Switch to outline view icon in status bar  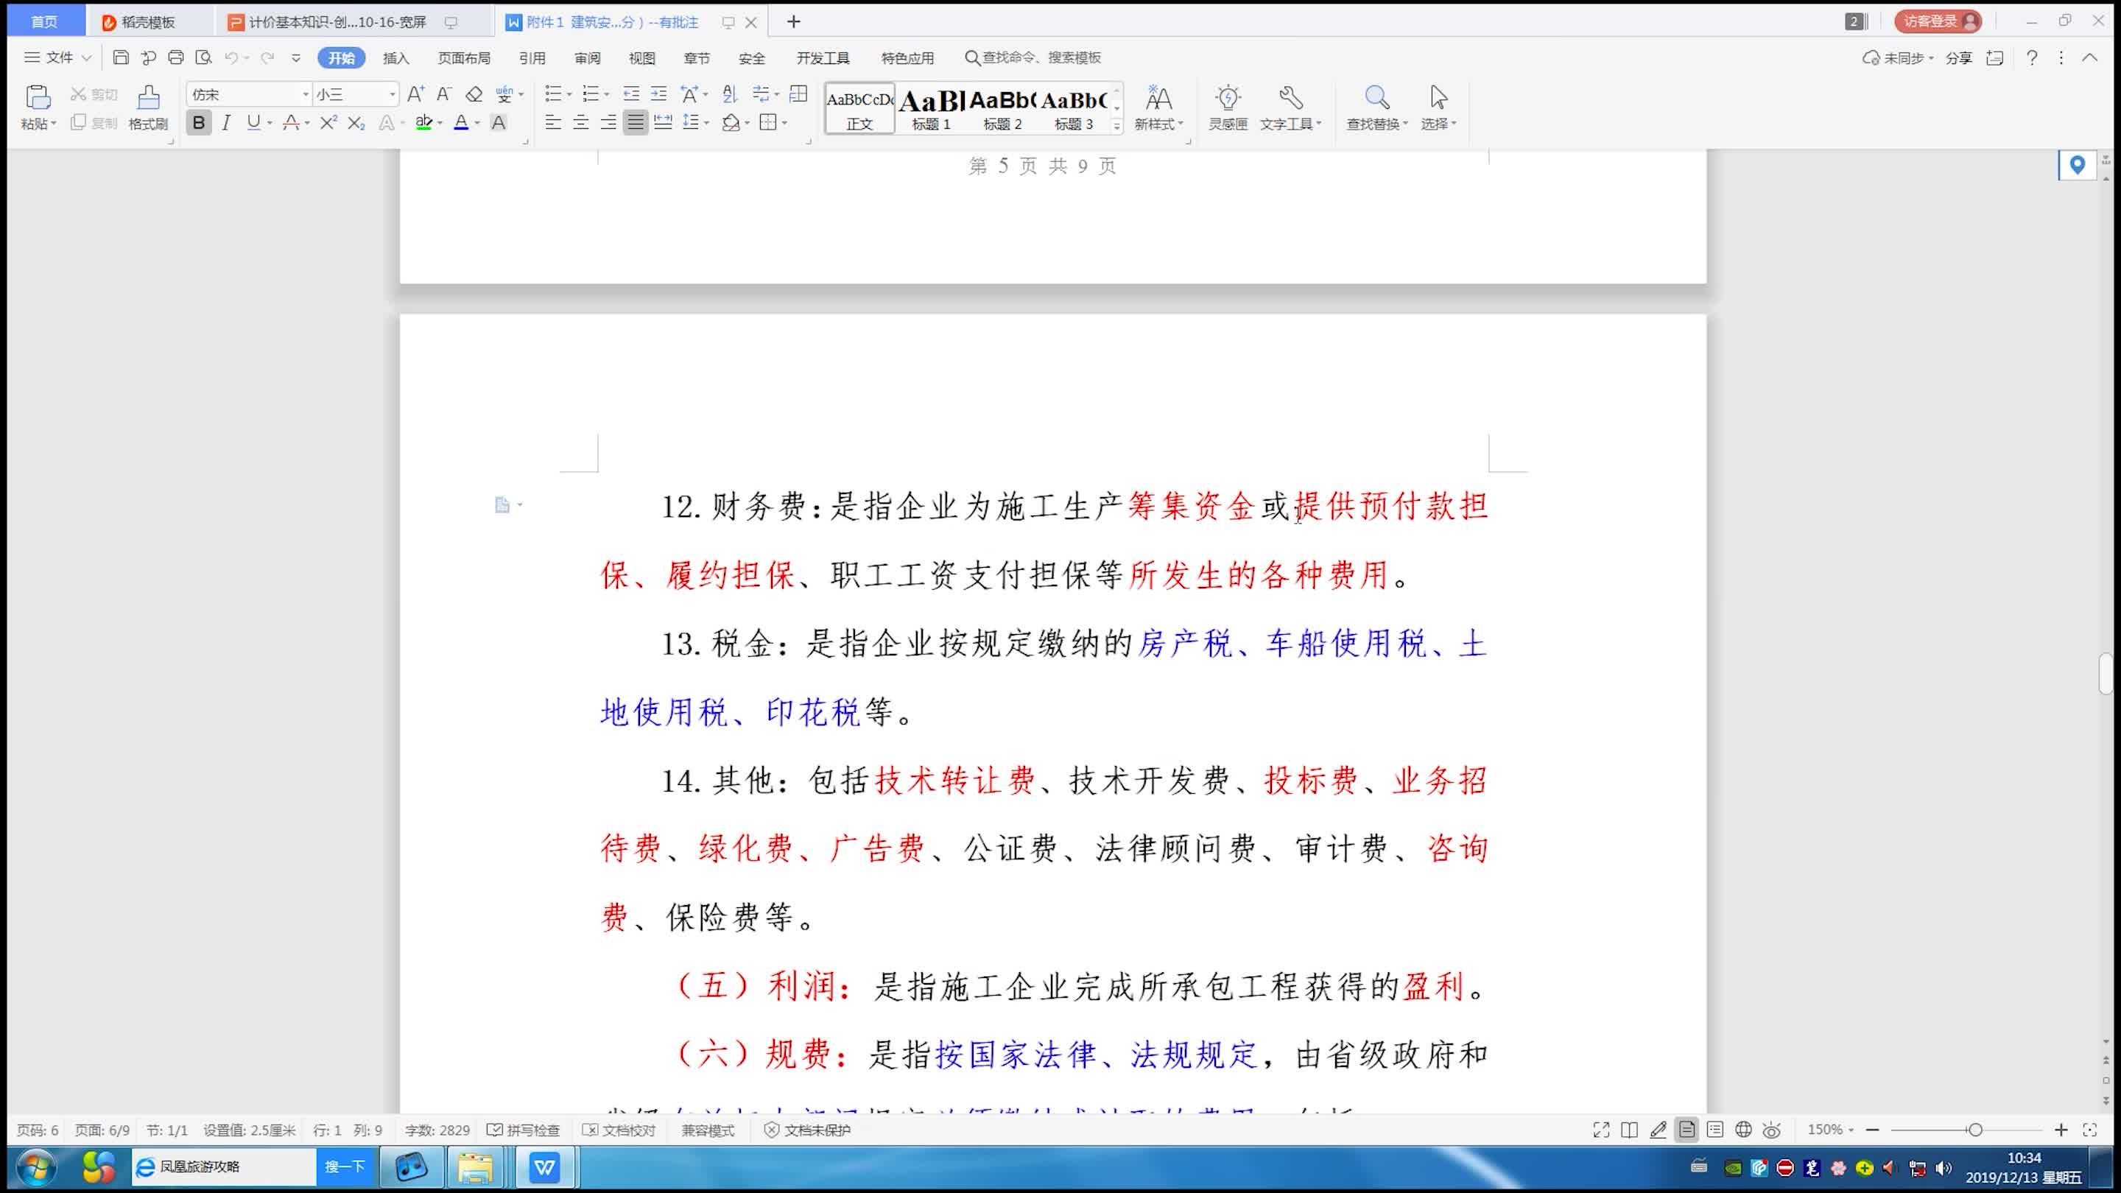(1715, 1130)
